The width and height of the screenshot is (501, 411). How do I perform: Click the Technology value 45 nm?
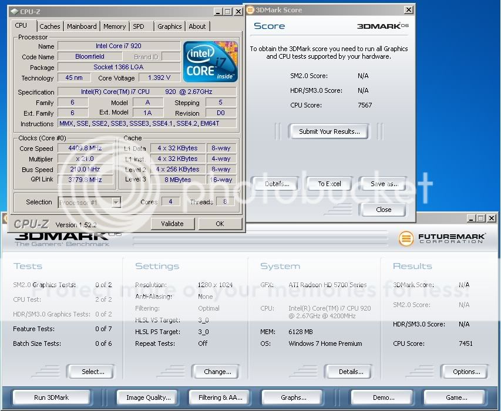coord(74,78)
